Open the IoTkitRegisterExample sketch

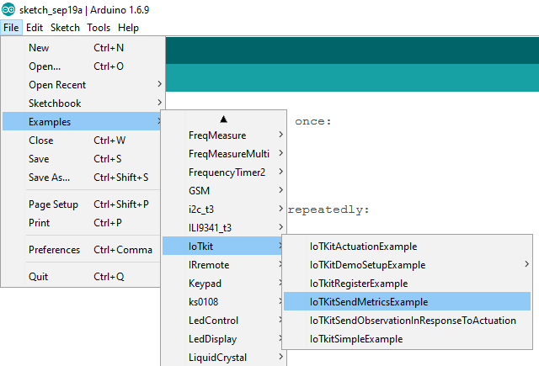pos(407,284)
